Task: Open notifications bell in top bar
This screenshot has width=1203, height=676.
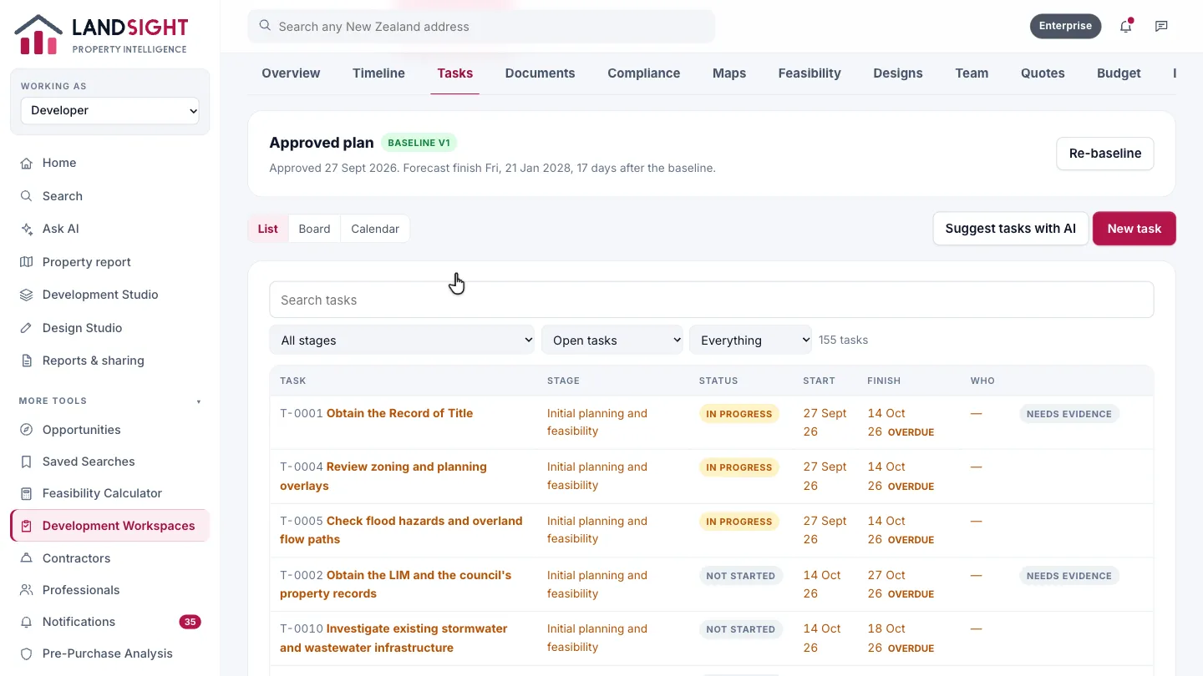Action: (x=1125, y=26)
